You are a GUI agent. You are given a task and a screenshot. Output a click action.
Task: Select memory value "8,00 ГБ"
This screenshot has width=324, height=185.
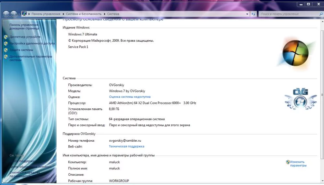coord(114,109)
